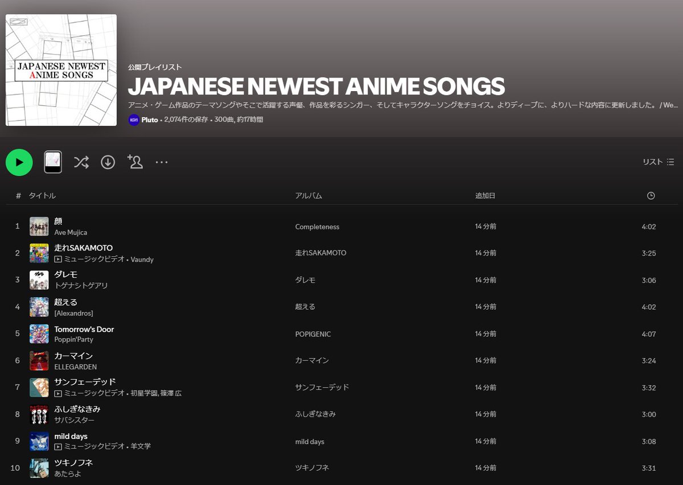Click the small playlist preview icon beside play
The width and height of the screenshot is (683, 485).
click(53, 162)
